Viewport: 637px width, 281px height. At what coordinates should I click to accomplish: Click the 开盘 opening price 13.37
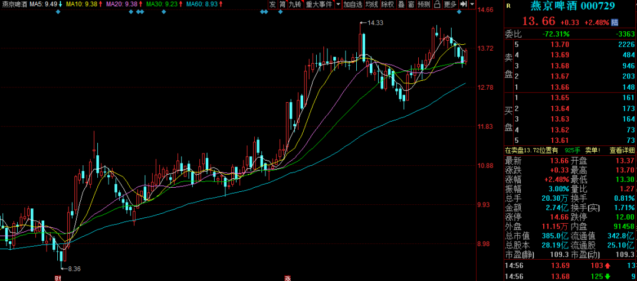626,161
